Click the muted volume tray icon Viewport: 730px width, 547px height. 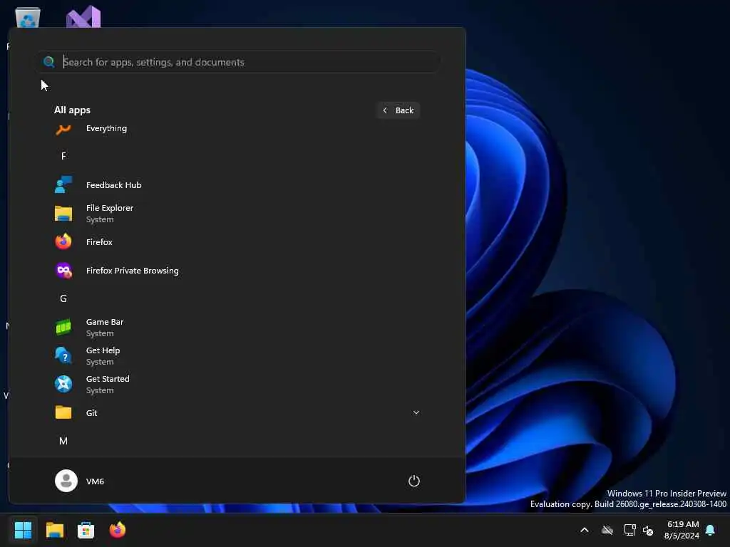[647, 530]
